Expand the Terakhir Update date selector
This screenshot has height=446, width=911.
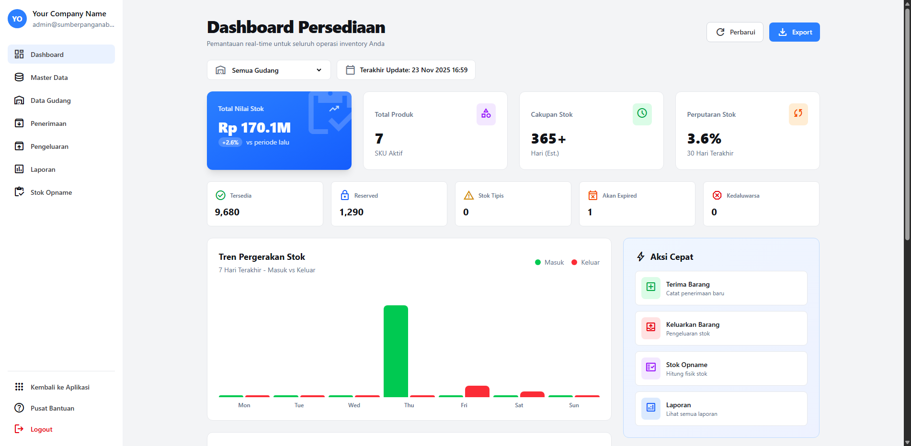406,70
